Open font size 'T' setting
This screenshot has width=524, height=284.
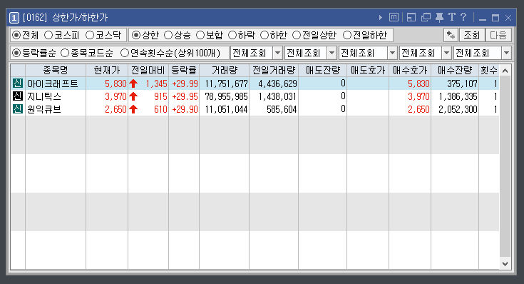[x=452, y=17]
